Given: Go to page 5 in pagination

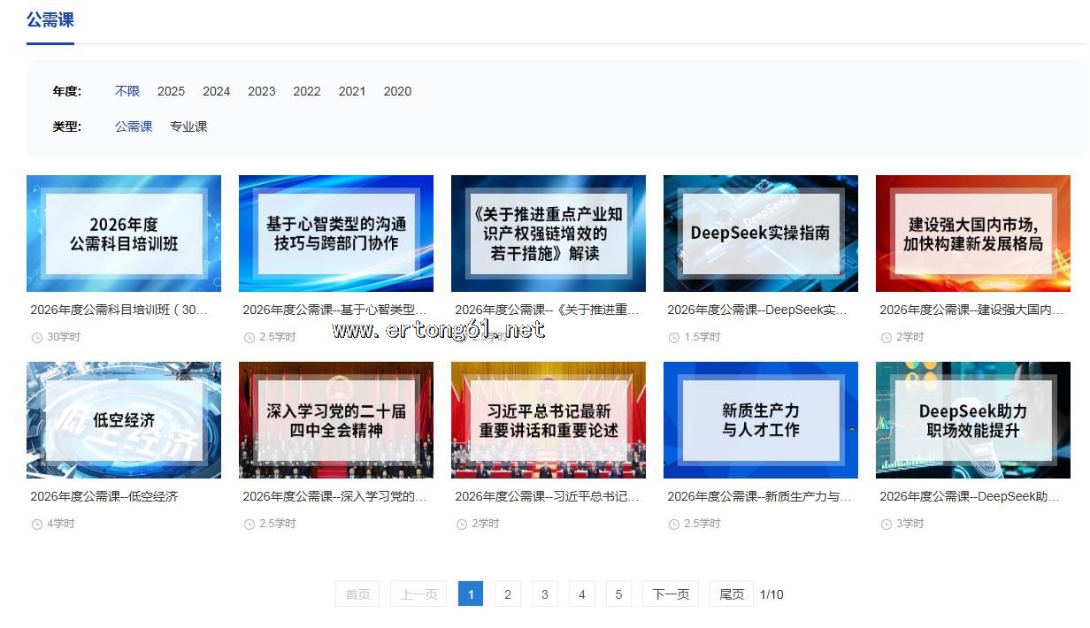Looking at the screenshot, I should 619,594.
